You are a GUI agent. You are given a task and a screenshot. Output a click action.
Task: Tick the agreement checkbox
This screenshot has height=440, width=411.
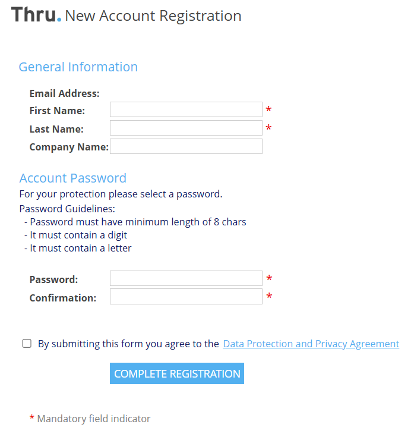[27, 344]
